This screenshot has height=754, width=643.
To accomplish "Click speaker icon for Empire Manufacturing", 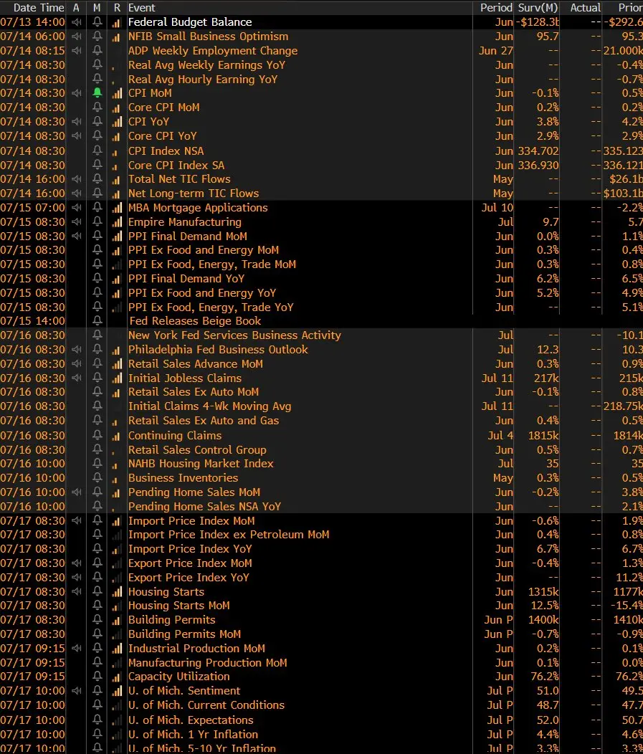I will (77, 221).
